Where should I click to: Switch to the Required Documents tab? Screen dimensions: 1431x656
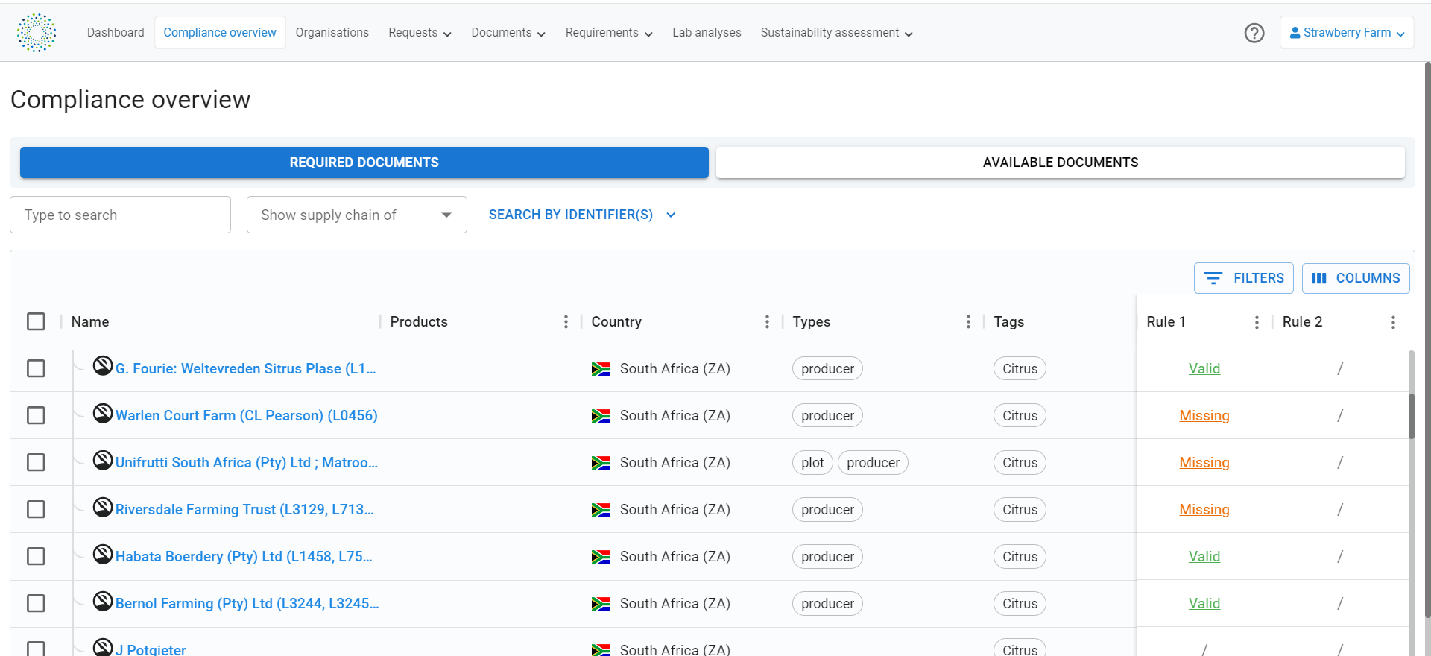click(x=364, y=163)
